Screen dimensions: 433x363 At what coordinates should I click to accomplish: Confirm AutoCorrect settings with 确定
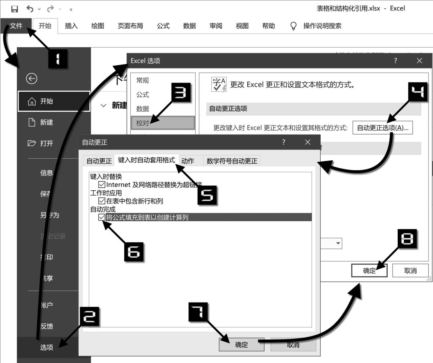click(x=242, y=343)
